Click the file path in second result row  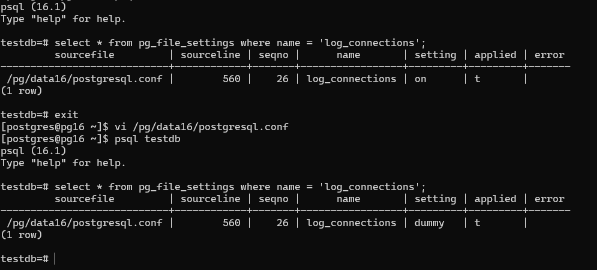tap(84, 223)
